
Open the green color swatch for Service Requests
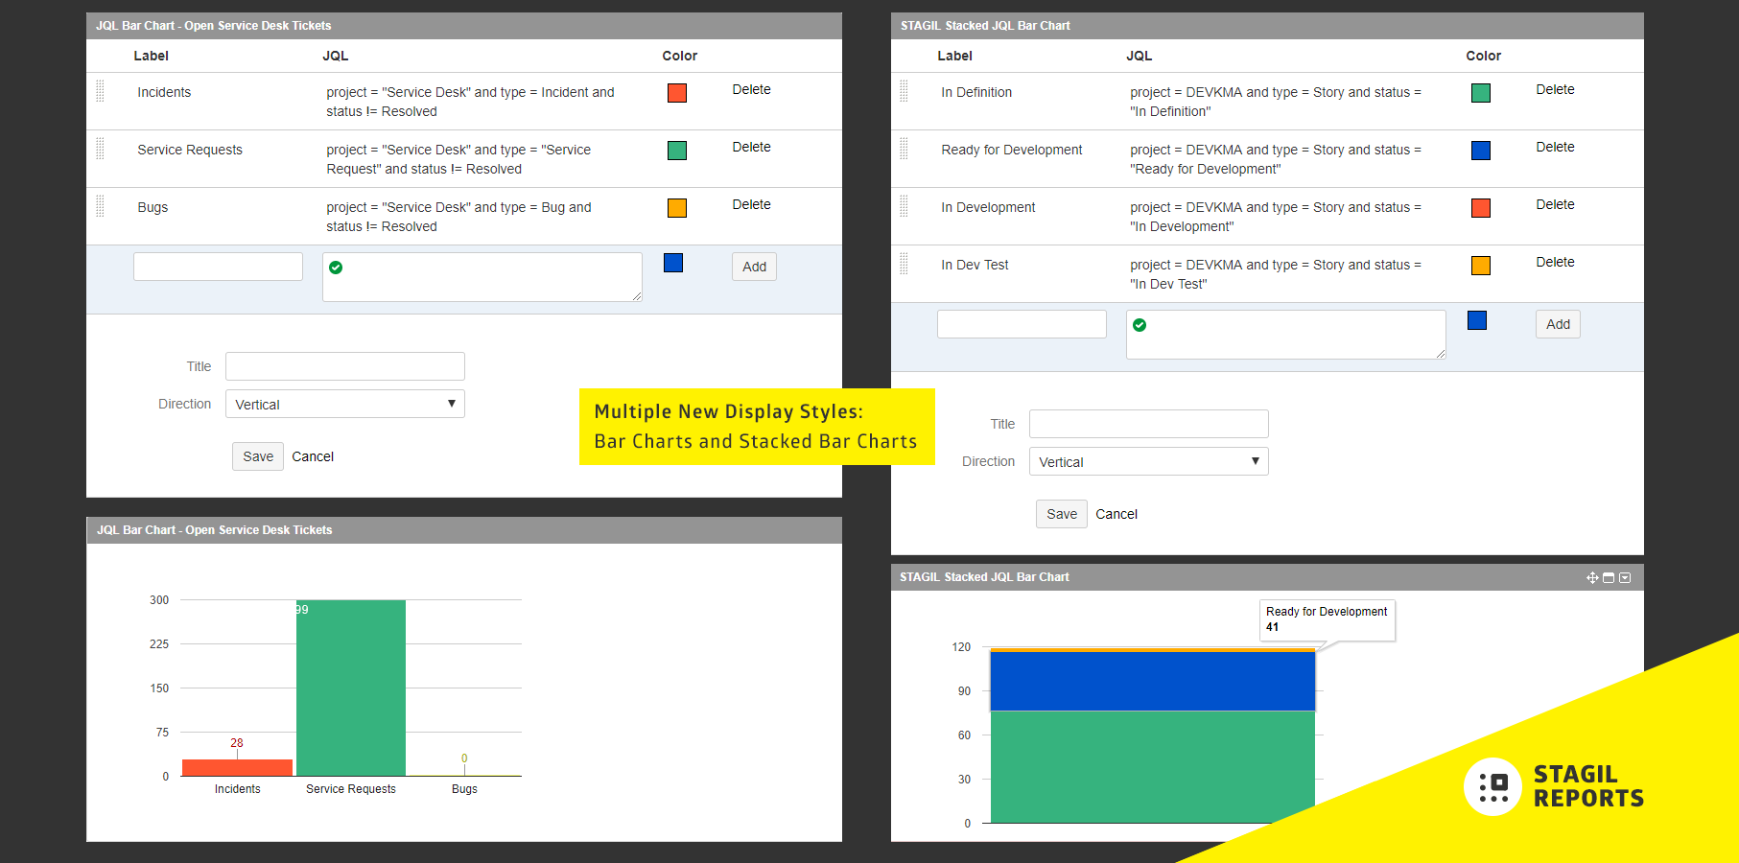pos(677,151)
